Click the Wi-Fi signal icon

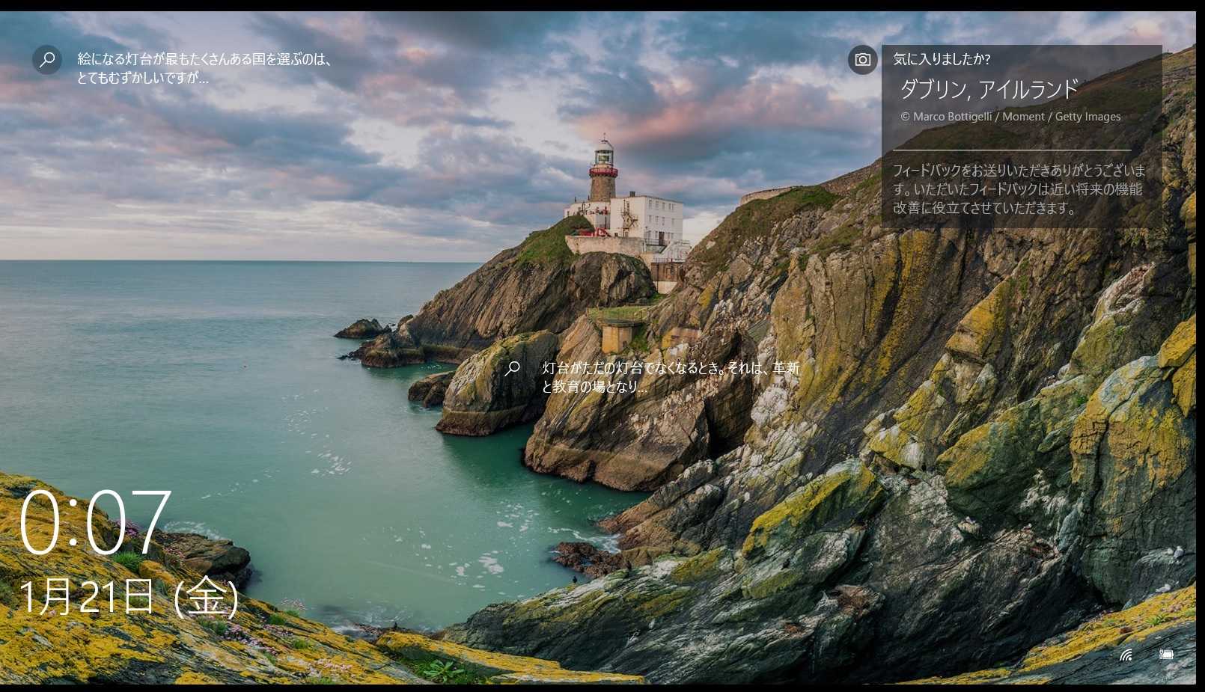[x=1126, y=655]
